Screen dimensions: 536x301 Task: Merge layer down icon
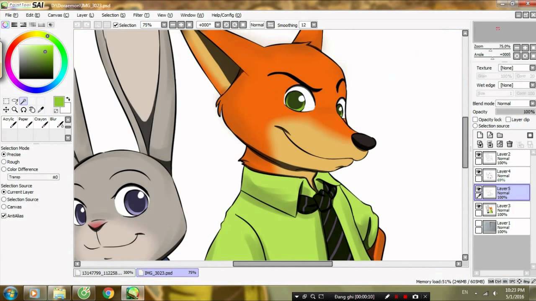coord(490,144)
